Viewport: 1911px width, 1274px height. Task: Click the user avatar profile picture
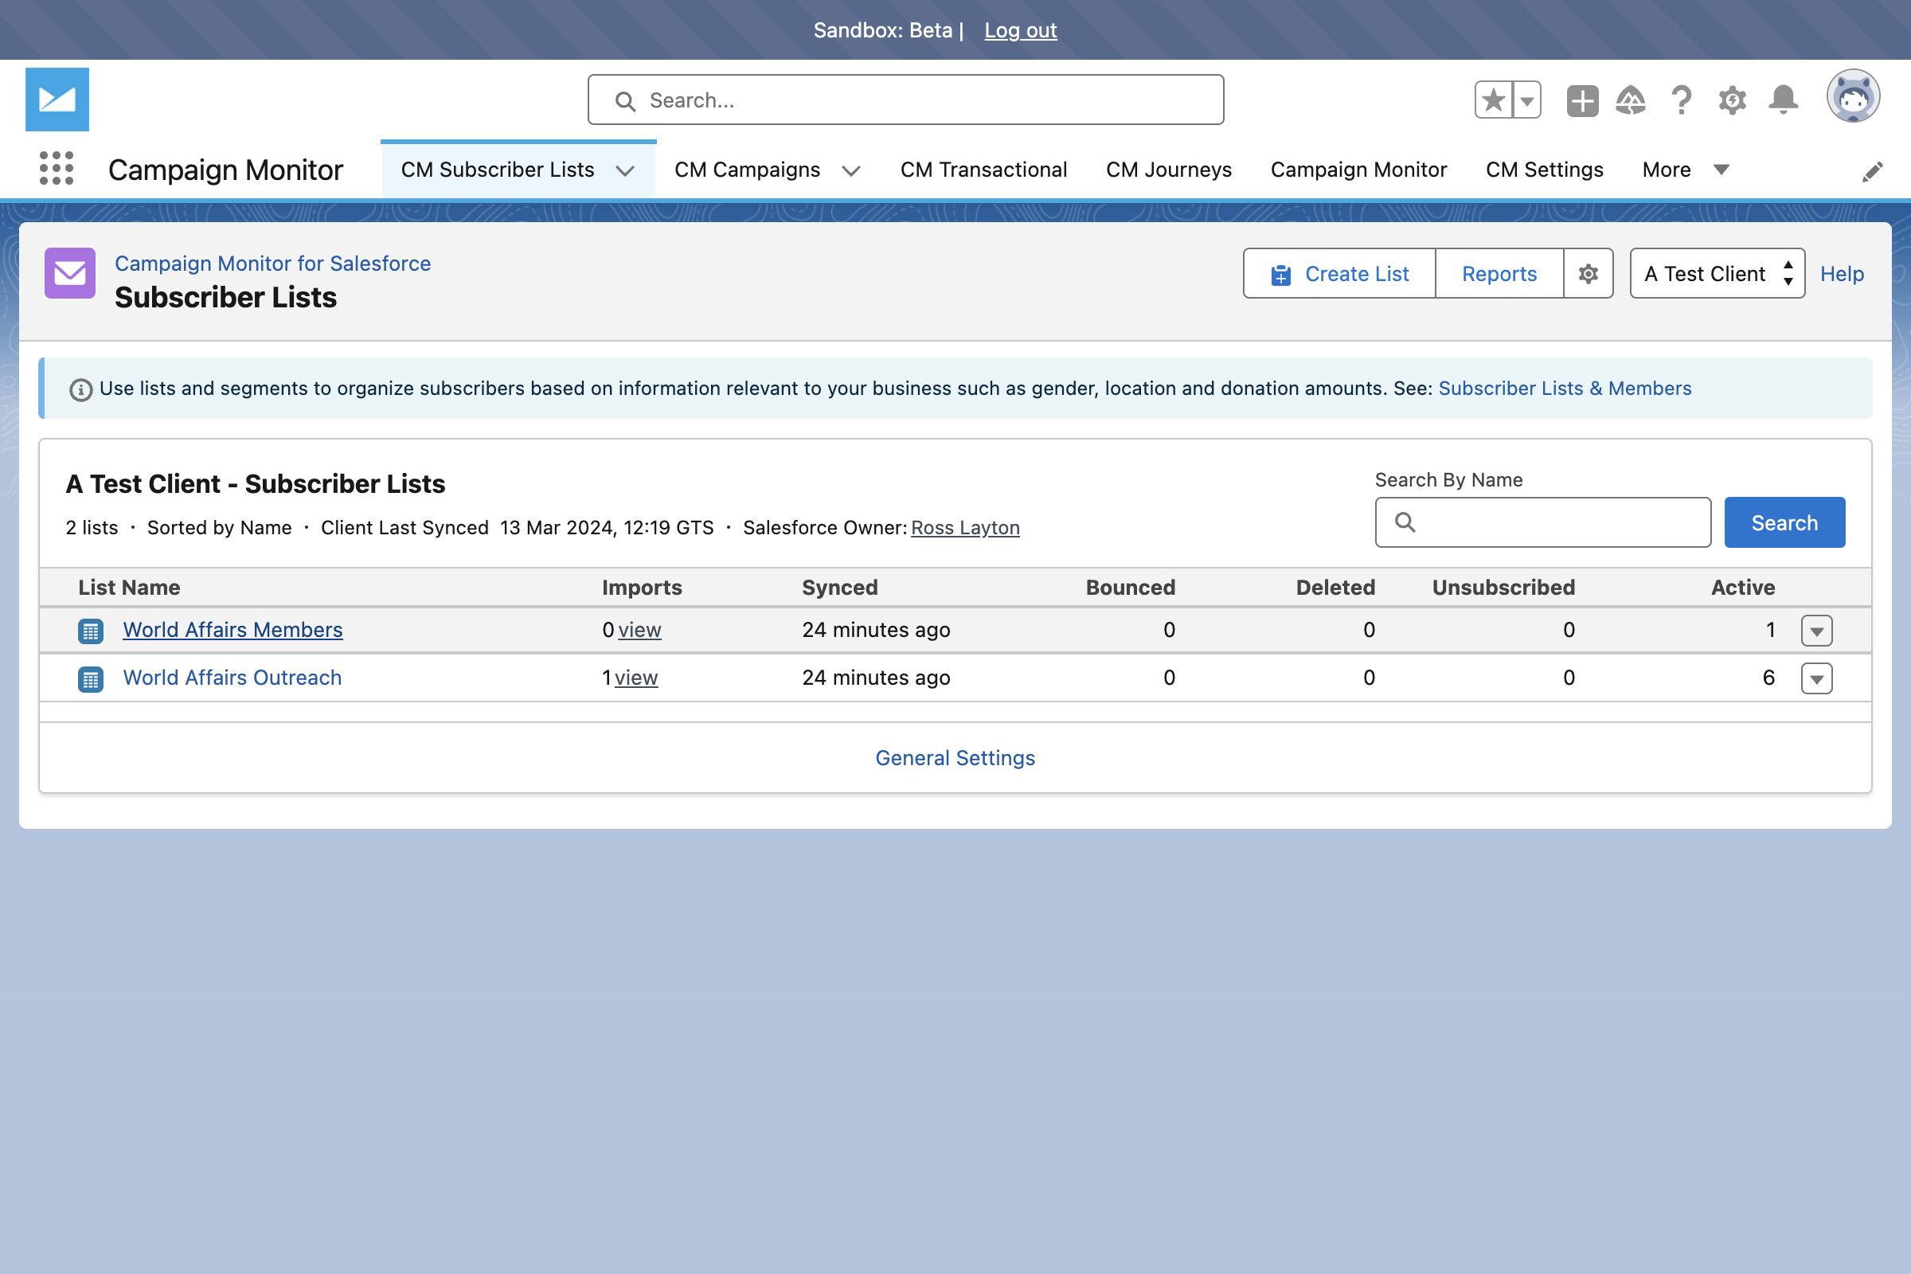[x=1854, y=96]
